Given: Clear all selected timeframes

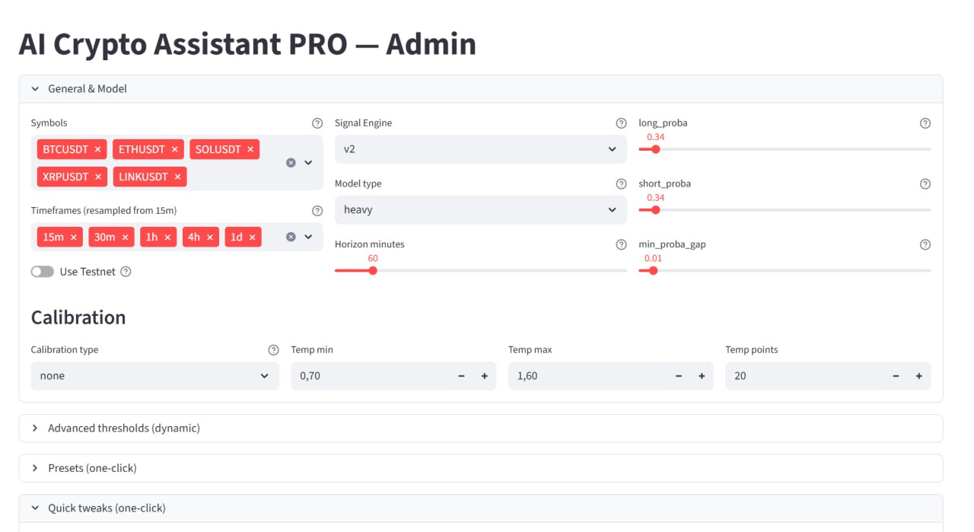Looking at the screenshot, I should 291,237.
